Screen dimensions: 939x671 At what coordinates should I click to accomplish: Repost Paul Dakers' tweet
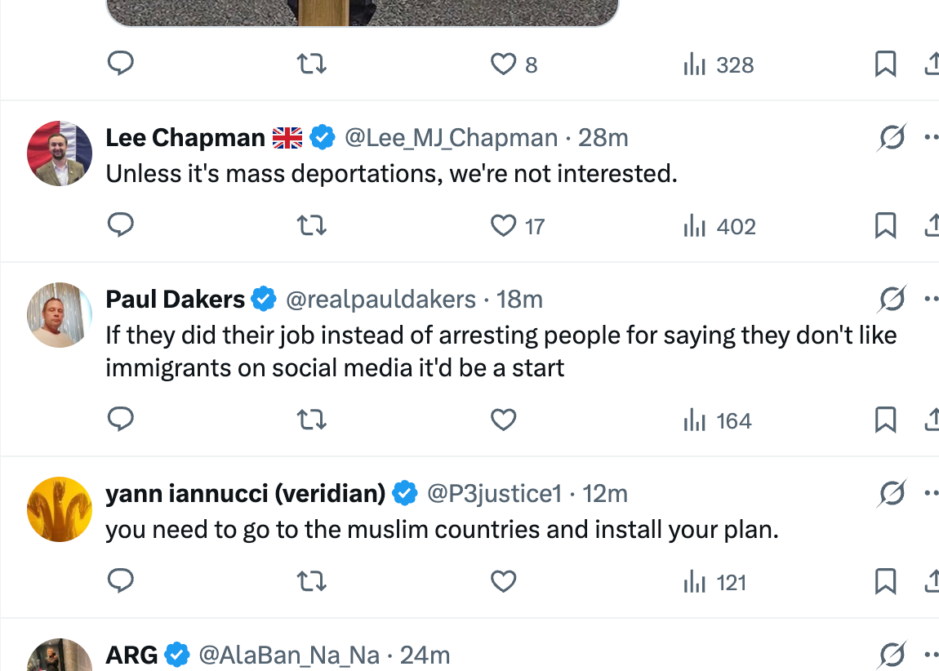(311, 420)
